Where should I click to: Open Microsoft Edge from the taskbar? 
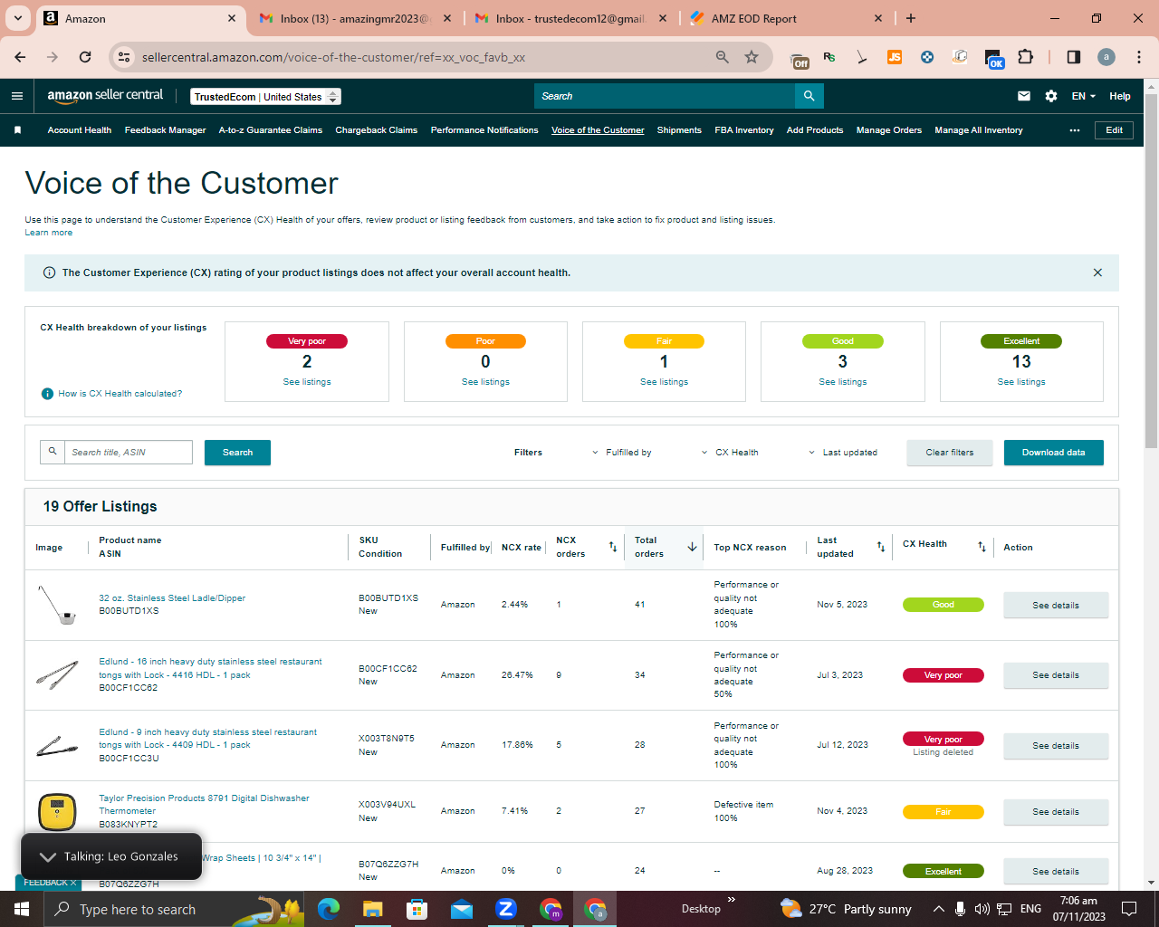coord(328,909)
